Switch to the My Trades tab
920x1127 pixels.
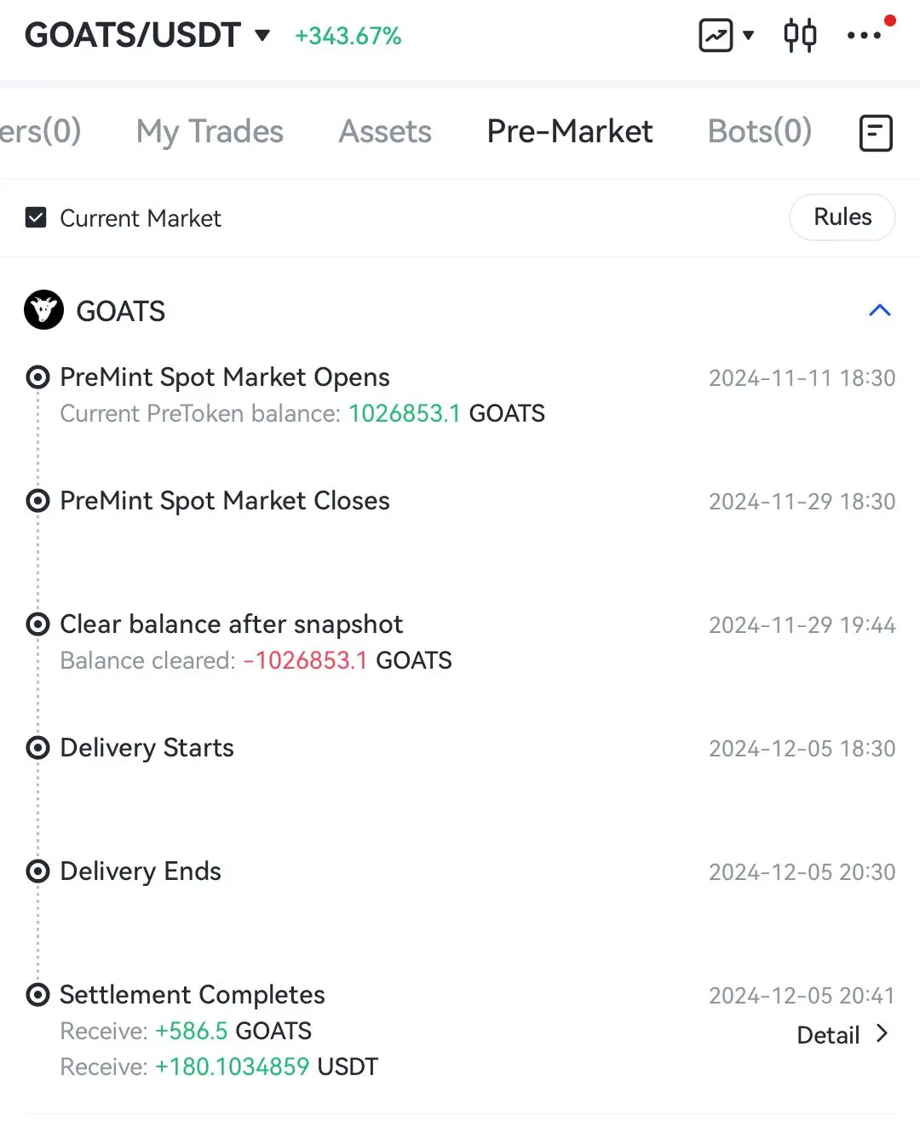210,131
